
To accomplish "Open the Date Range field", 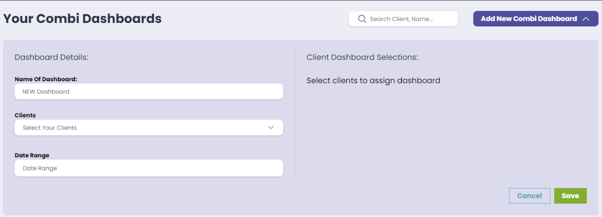I will point(149,168).
